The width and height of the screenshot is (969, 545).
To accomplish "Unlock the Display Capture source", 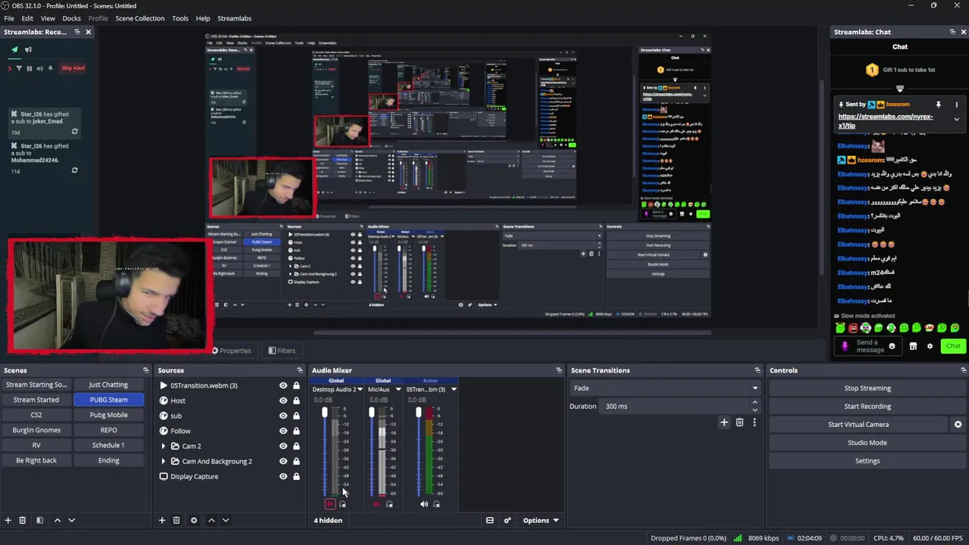I will [296, 476].
